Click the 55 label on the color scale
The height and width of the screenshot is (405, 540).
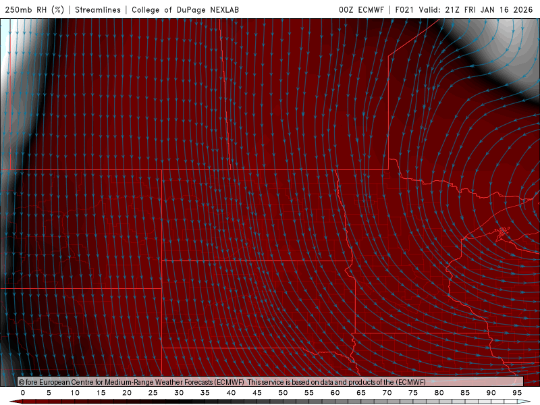[309, 393]
